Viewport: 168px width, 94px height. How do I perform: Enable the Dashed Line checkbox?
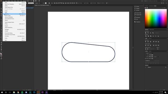(x=145, y=61)
